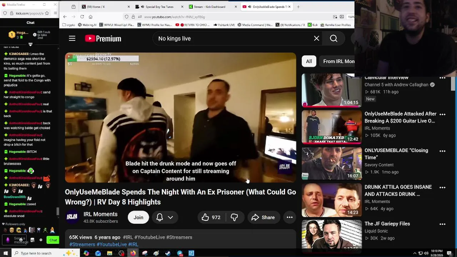Image resolution: width=457 pixels, height=257 pixels.
Task: Open Firefox from the taskbar
Action: pos(133,253)
